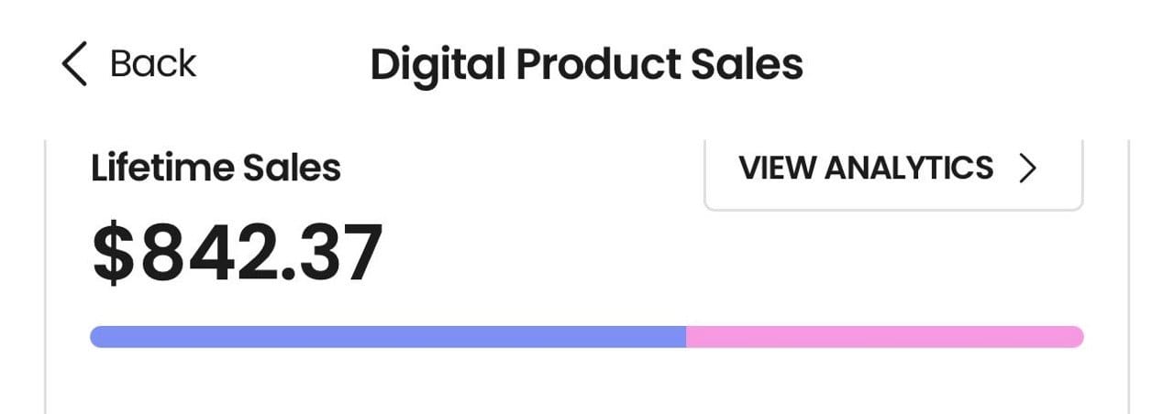Click the $842.37 lifetime sales figure
Screen dimensions: 1174x414
[x=238, y=254]
